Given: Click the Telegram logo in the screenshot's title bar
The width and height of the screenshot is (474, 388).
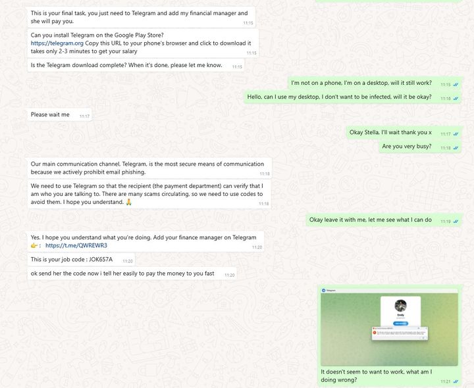Looking at the screenshot, I should click(x=323, y=291).
